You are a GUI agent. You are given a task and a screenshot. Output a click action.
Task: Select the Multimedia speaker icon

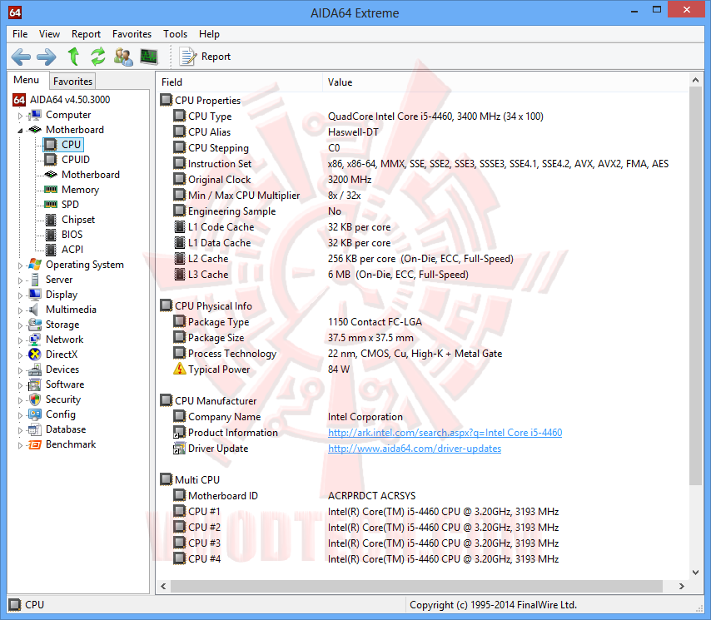pyautogui.click(x=34, y=309)
